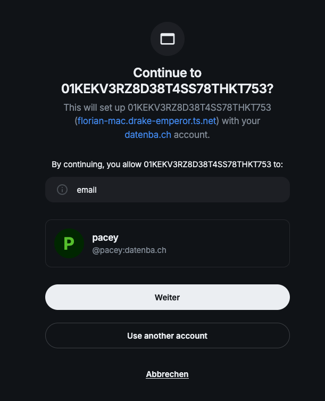Click the @pacey:datenba.ch handle
This screenshot has width=325, height=401.
[x=129, y=249]
